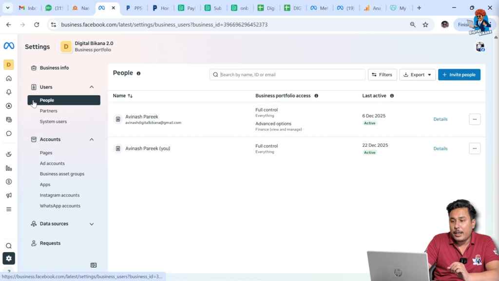Screen dimensions: 499x281
Task: Open Details for Avinash Pareek
Action: pyautogui.click(x=440, y=119)
